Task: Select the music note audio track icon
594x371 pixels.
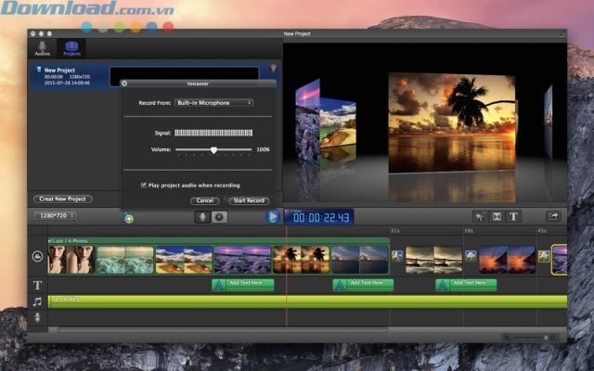Action: [38, 301]
